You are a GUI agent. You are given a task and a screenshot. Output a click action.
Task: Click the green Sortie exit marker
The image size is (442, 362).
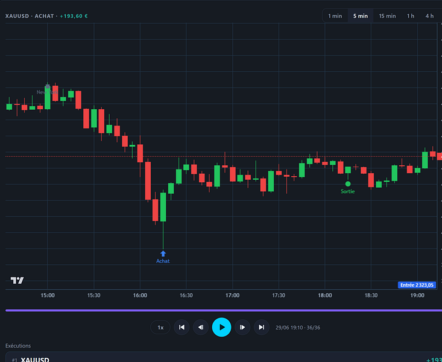[x=348, y=184]
